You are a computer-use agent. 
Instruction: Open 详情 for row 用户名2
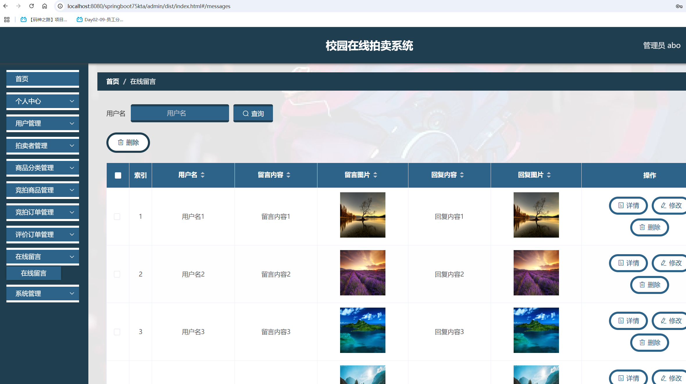click(x=628, y=263)
